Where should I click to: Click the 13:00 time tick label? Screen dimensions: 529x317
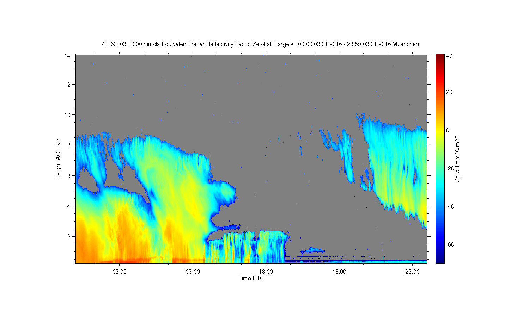pos(266,272)
